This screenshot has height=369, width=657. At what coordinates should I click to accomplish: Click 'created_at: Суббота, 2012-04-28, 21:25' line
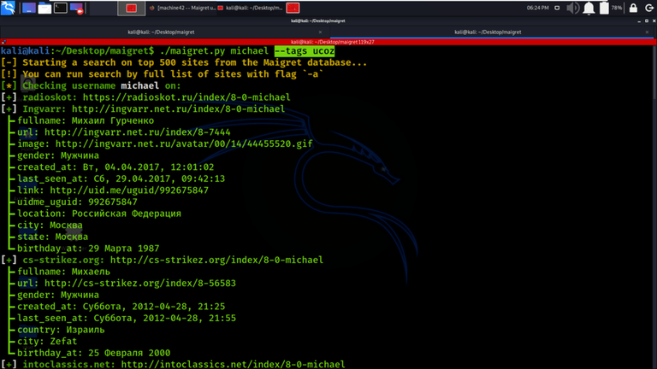121,307
